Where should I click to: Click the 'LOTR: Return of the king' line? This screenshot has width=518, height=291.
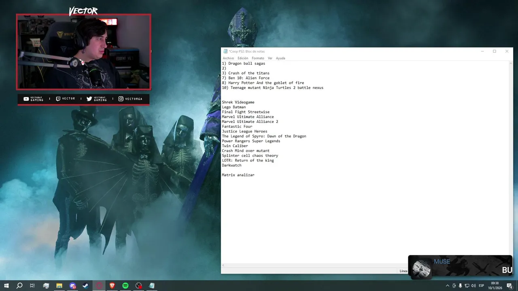click(x=248, y=160)
